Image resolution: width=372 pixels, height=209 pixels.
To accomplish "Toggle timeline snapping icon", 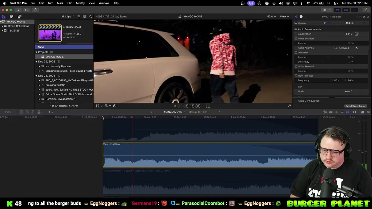I will 348,112.
